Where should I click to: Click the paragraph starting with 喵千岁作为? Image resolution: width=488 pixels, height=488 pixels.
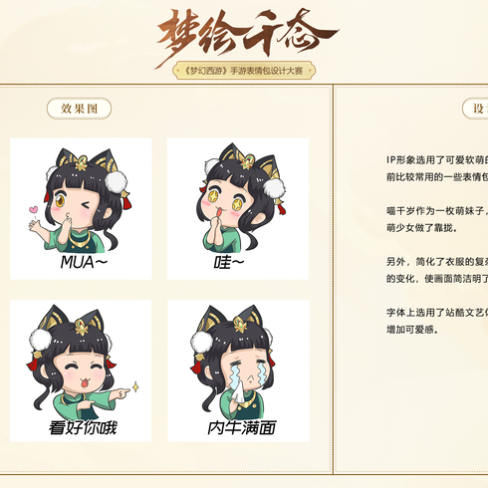[x=437, y=219]
